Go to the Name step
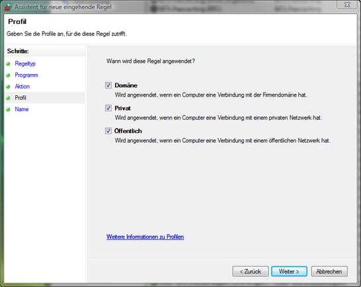Screen dimensions: 361x287 point(22,109)
